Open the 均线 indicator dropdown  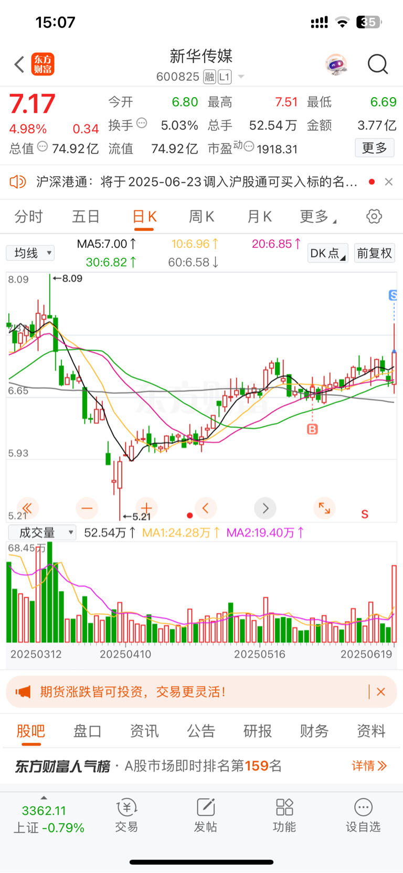point(30,253)
